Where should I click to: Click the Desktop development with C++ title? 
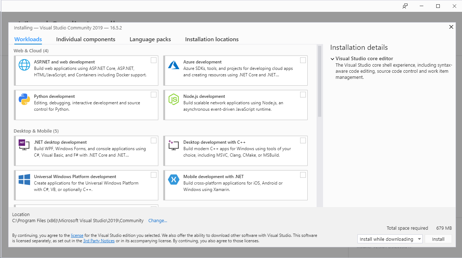click(215, 142)
